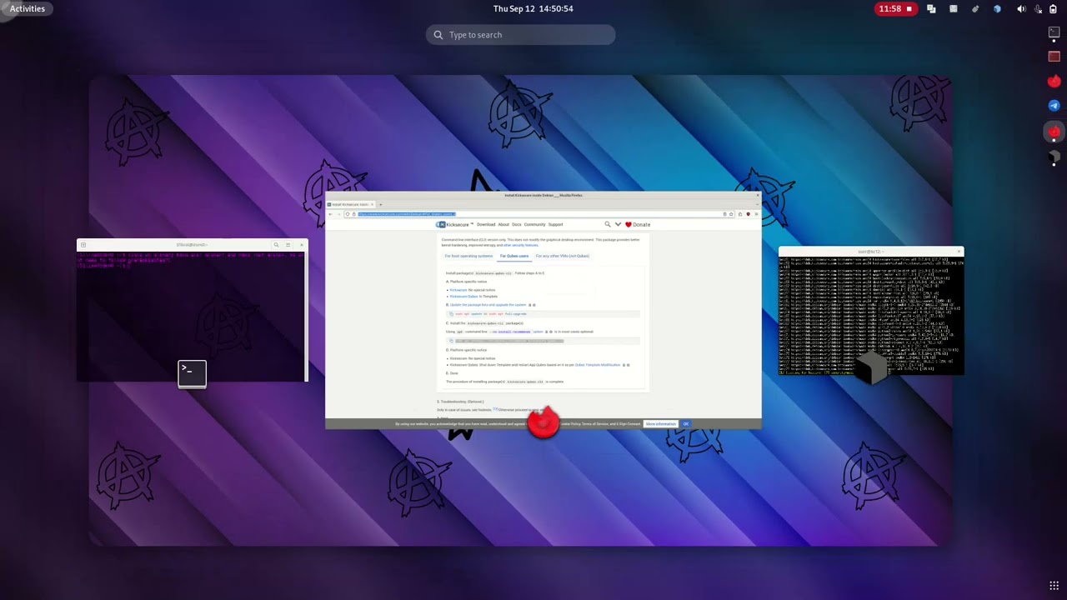The image size is (1067, 600).
Task: Open the USB stick devices tray icon
Action: (975, 9)
